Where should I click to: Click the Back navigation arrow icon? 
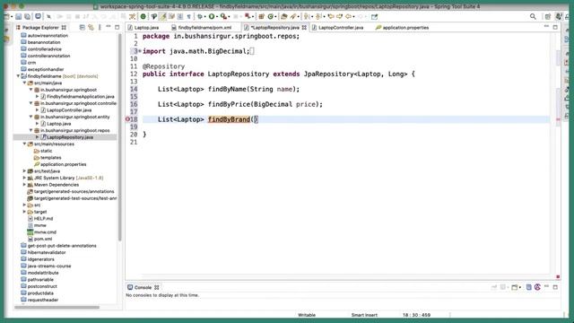coord(349,16)
